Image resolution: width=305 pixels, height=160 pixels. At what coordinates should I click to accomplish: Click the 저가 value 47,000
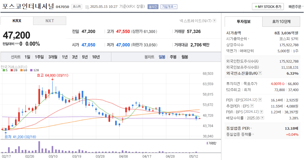click(123, 45)
